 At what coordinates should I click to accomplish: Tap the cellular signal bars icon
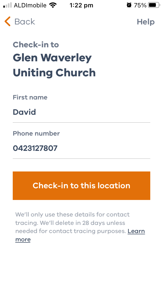click(x=8, y=5)
